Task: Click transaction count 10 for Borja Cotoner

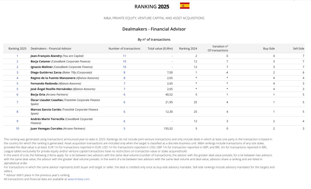Action: (x=124, y=61)
